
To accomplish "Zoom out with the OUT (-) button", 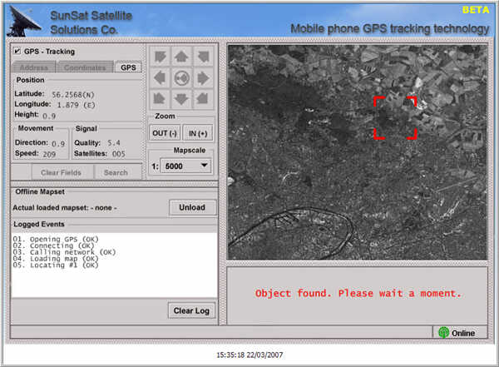I will (x=165, y=133).
